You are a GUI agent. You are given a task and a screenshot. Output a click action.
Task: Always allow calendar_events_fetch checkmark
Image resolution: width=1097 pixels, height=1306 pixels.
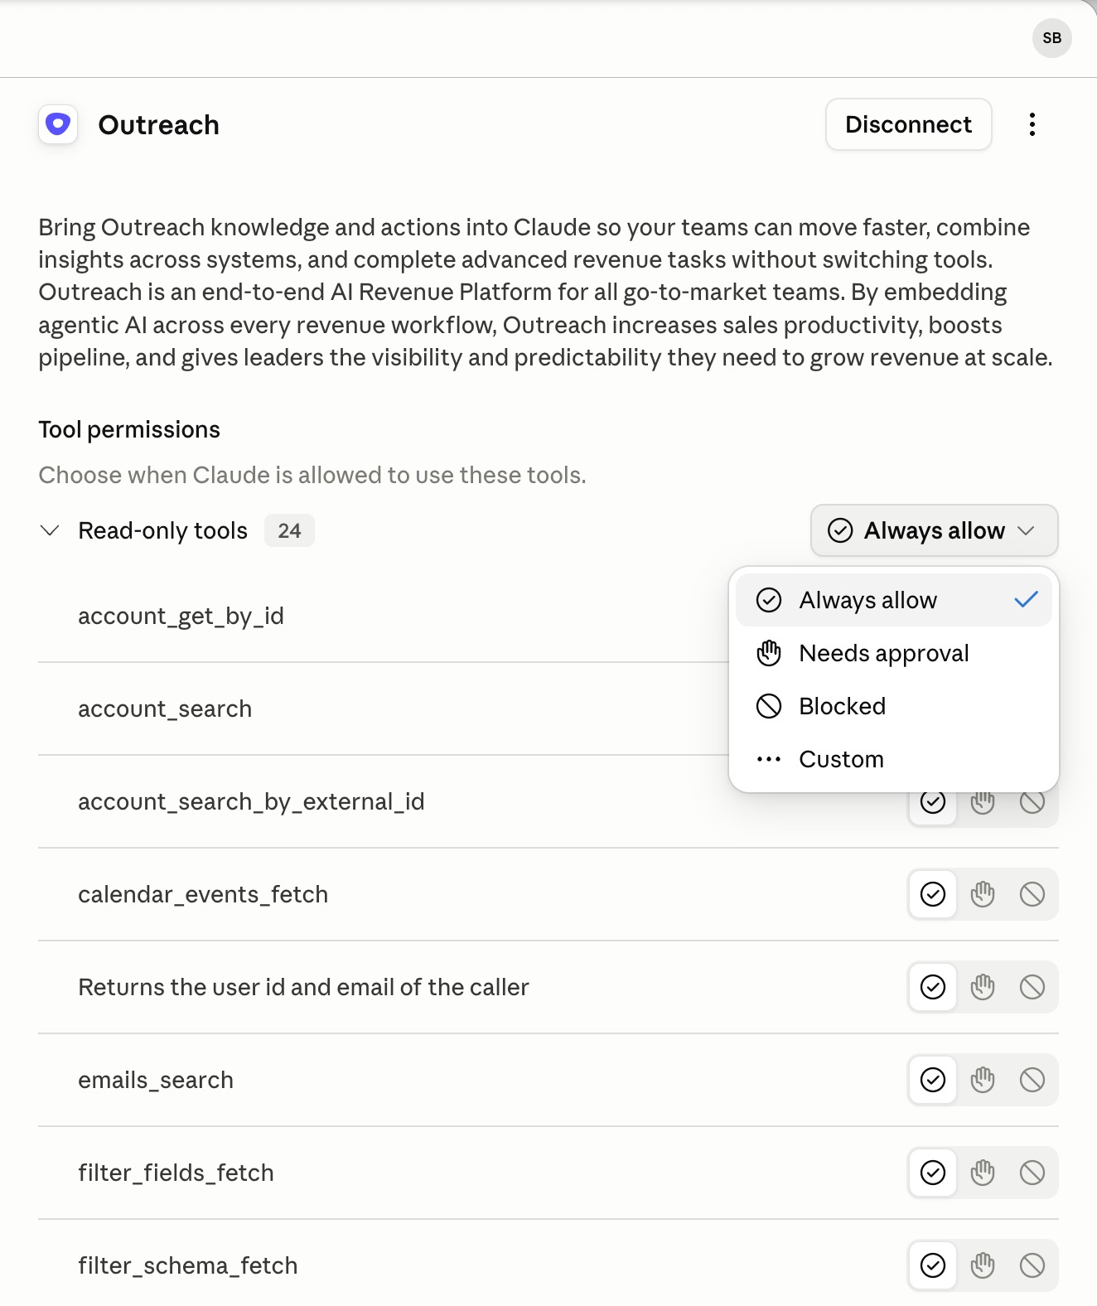tap(933, 894)
